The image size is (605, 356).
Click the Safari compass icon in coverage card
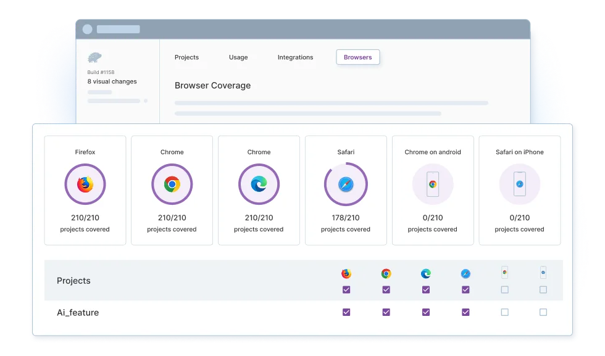(x=346, y=184)
